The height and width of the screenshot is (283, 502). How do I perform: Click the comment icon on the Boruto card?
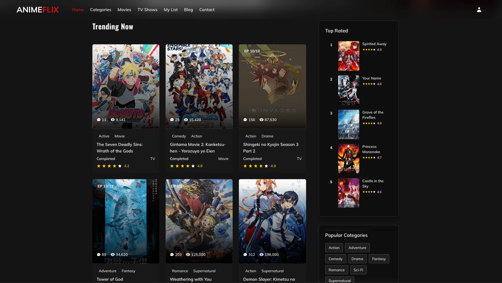(x=99, y=120)
